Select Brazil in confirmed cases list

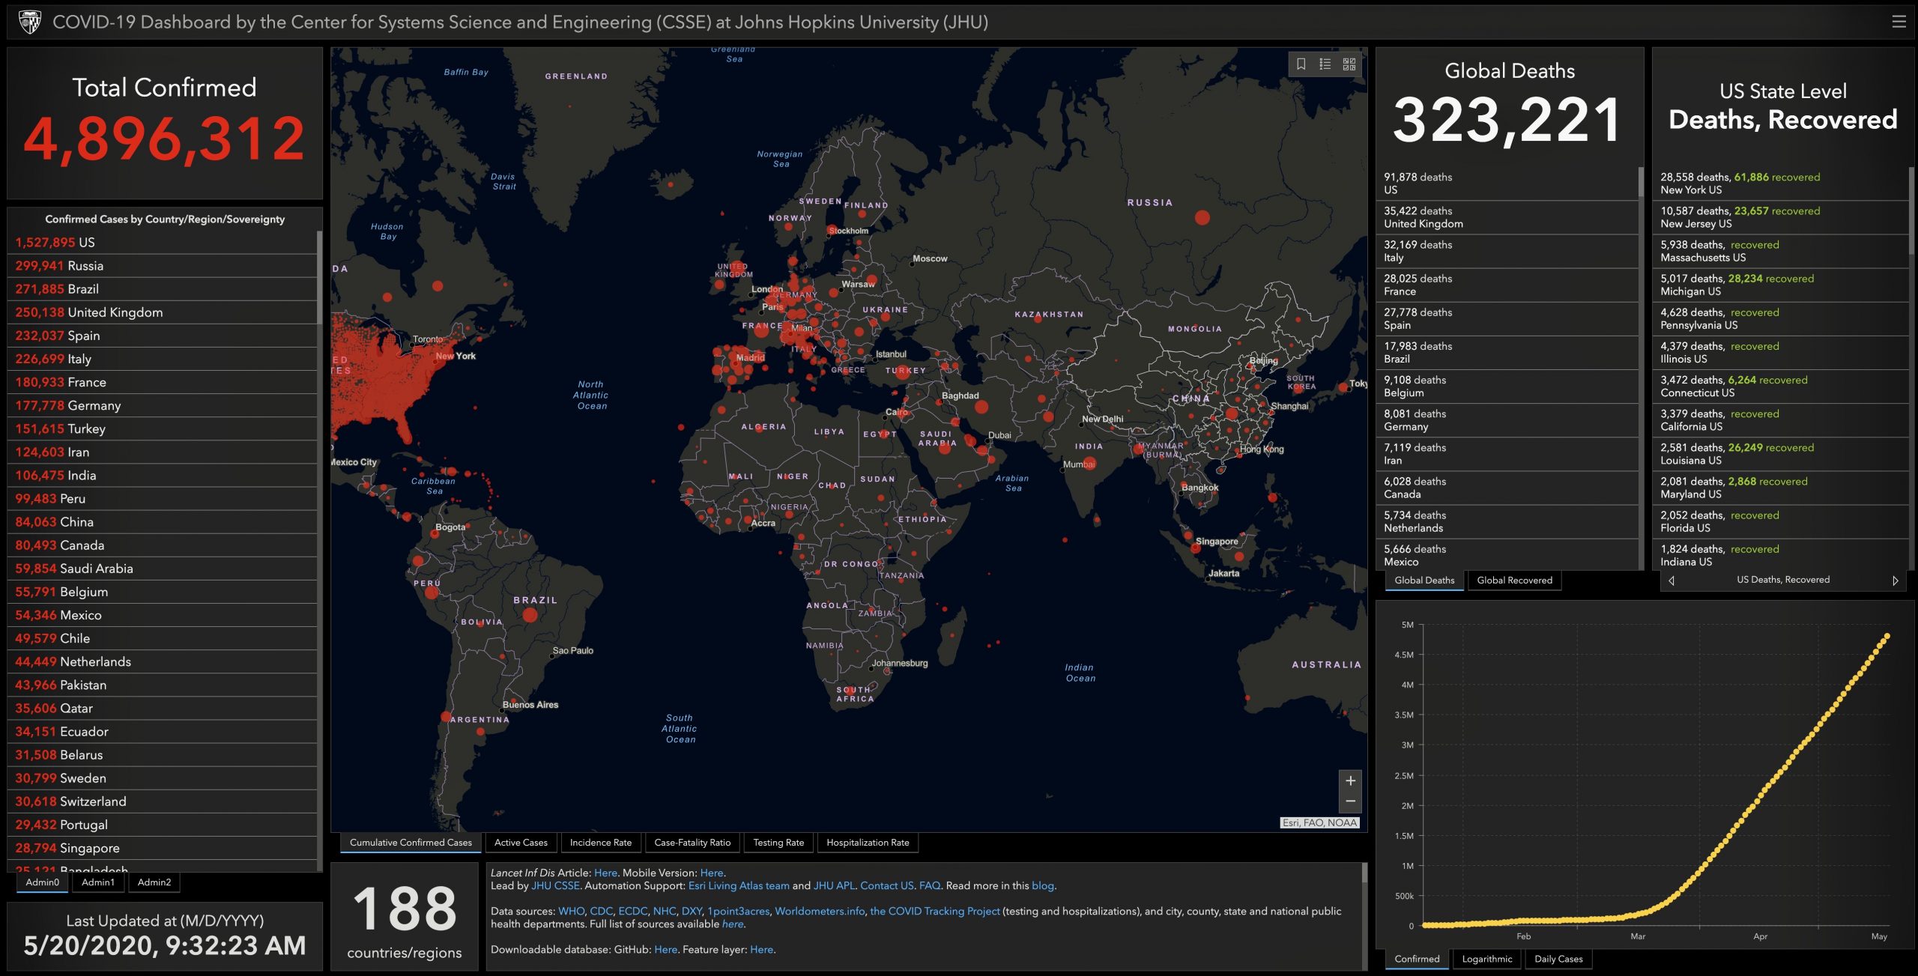[162, 289]
